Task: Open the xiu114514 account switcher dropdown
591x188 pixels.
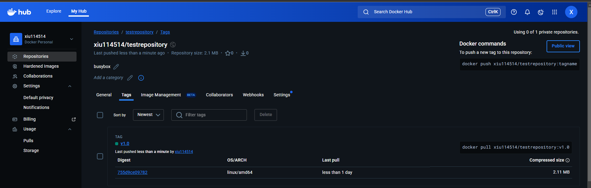Action: click(72, 39)
